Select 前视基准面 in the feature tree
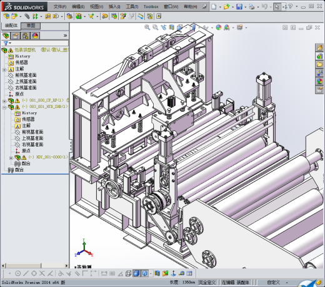This screenshot has height=287, width=325. (x=26, y=75)
